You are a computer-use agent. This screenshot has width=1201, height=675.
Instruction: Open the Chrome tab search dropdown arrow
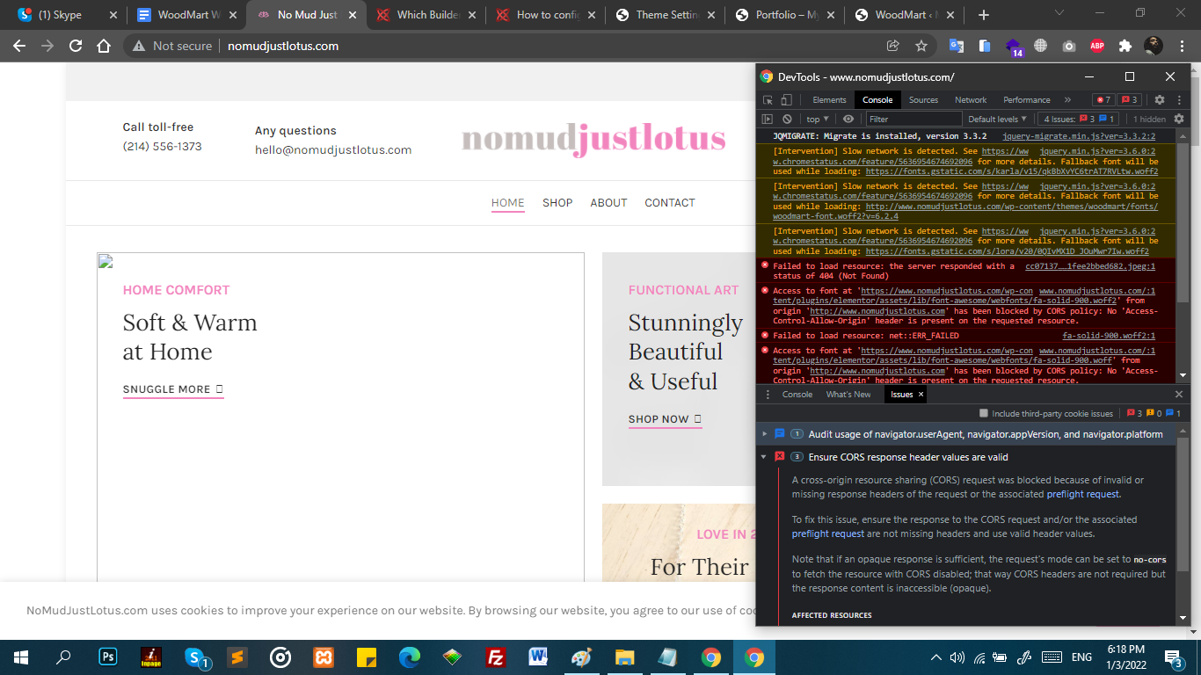[x=1059, y=13]
